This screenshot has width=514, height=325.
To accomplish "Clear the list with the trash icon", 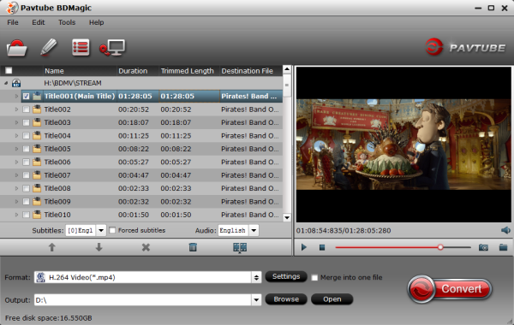I will pos(193,247).
